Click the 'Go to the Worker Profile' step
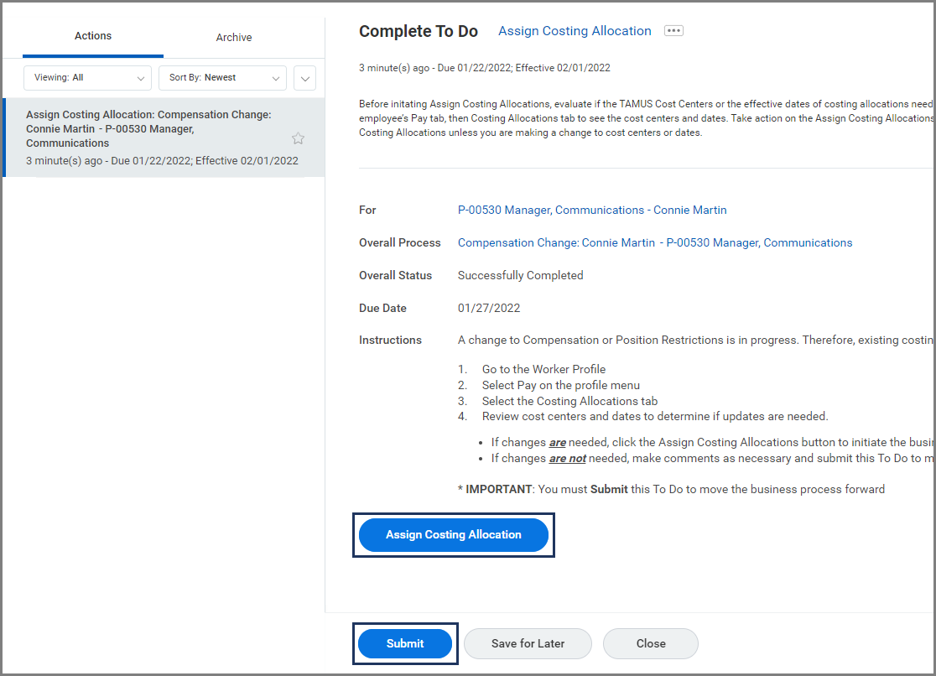Screen dimensions: 936x676 point(543,369)
